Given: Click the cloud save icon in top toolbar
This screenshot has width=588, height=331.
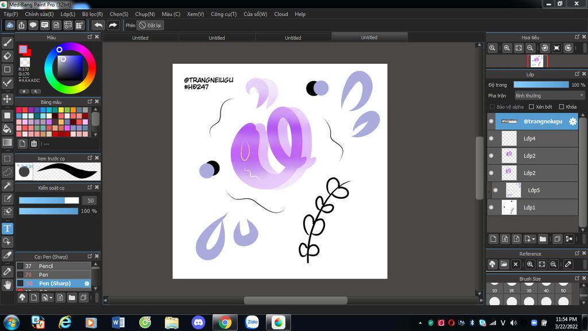Looking at the screenshot, I should click(10, 25).
